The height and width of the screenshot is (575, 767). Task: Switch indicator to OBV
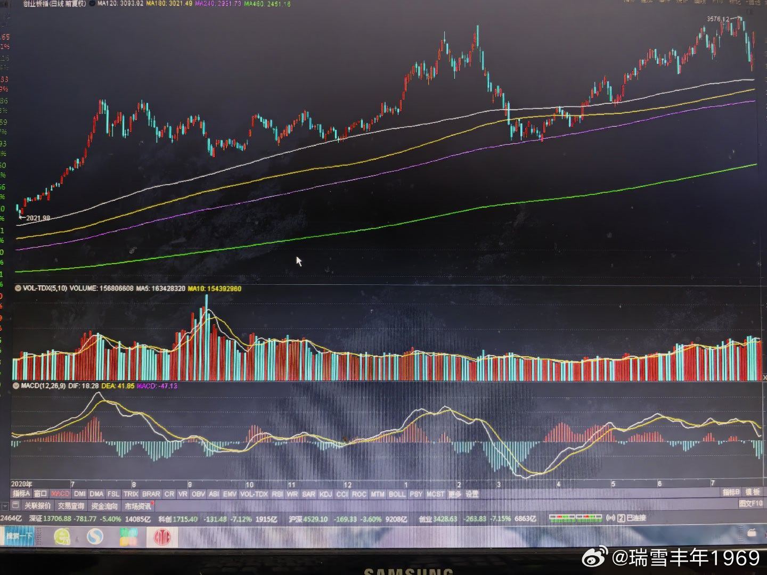tap(198, 494)
